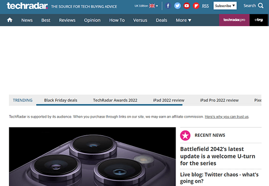Click the tagline "The source for tech buying advice"
The image size is (269, 186).
84,7
